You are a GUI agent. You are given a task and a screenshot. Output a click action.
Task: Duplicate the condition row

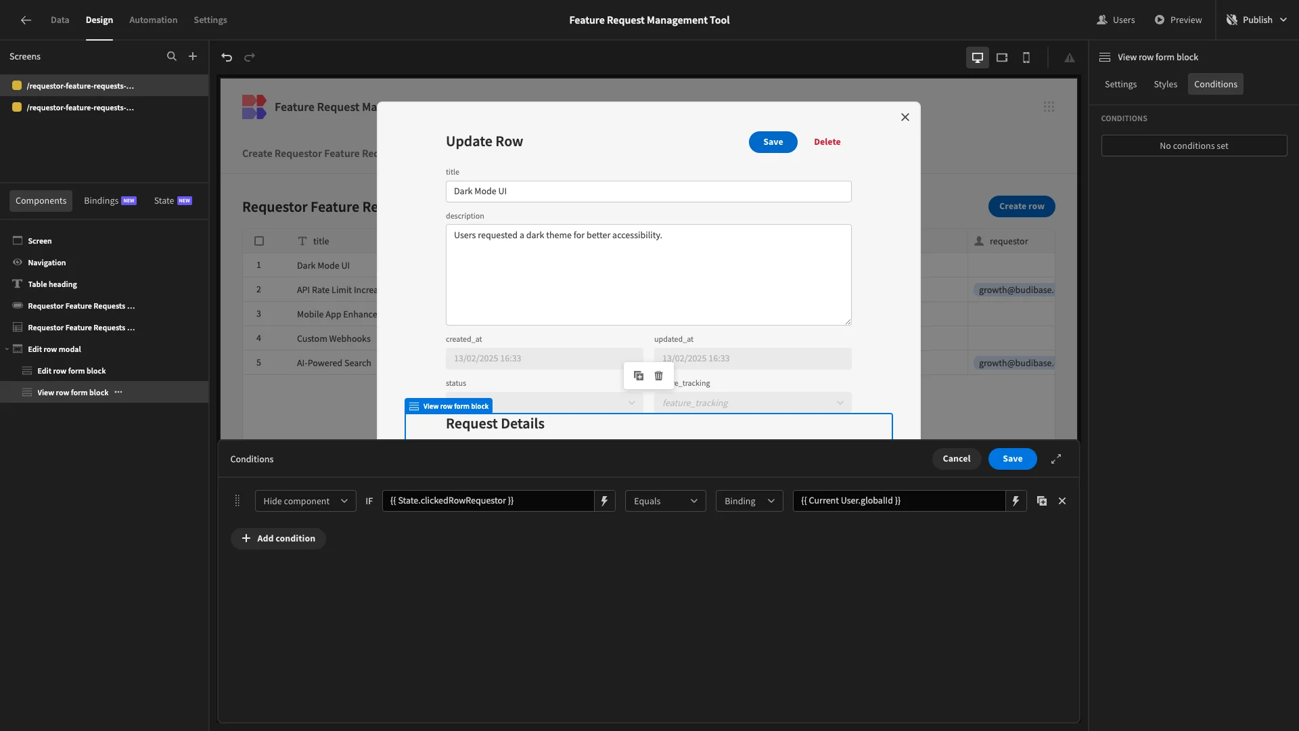click(1042, 501)
